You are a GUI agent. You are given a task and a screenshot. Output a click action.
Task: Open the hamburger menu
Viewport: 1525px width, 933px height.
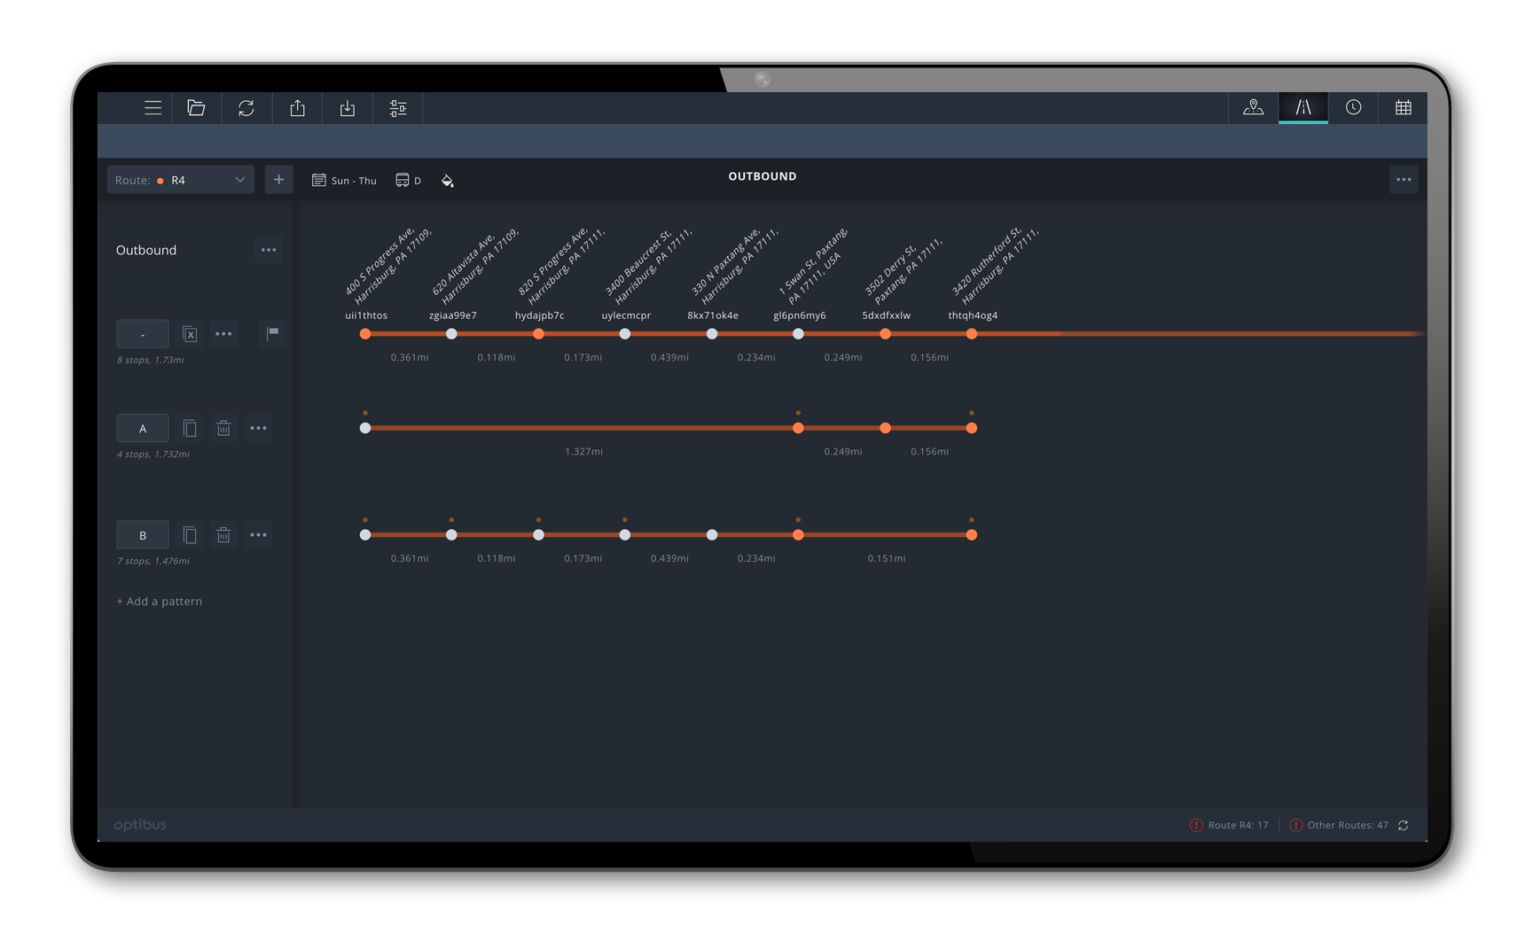[x=152, y=108]
